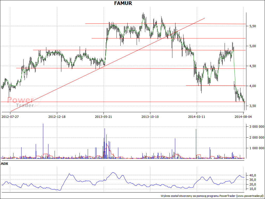Image resolution: width=265 pixels, height=199 pixels.
Task: Select the 2012-07-27 date label
Action: point(10,117)
